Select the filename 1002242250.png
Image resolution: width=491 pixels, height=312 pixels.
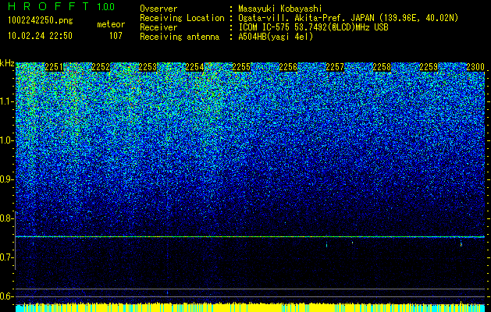pyautogui.click(x=41, y=20)
